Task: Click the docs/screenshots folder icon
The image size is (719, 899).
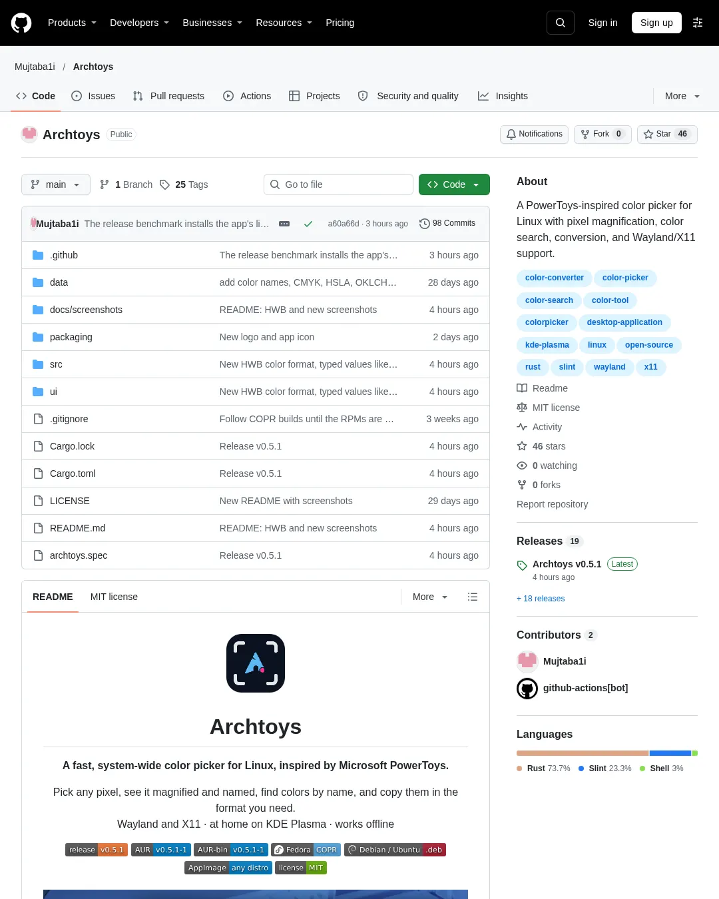Action: click(38, 310)
